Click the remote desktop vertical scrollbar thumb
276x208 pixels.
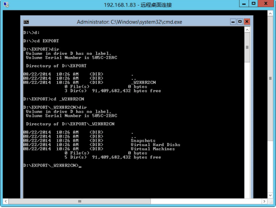coord(270,78)
